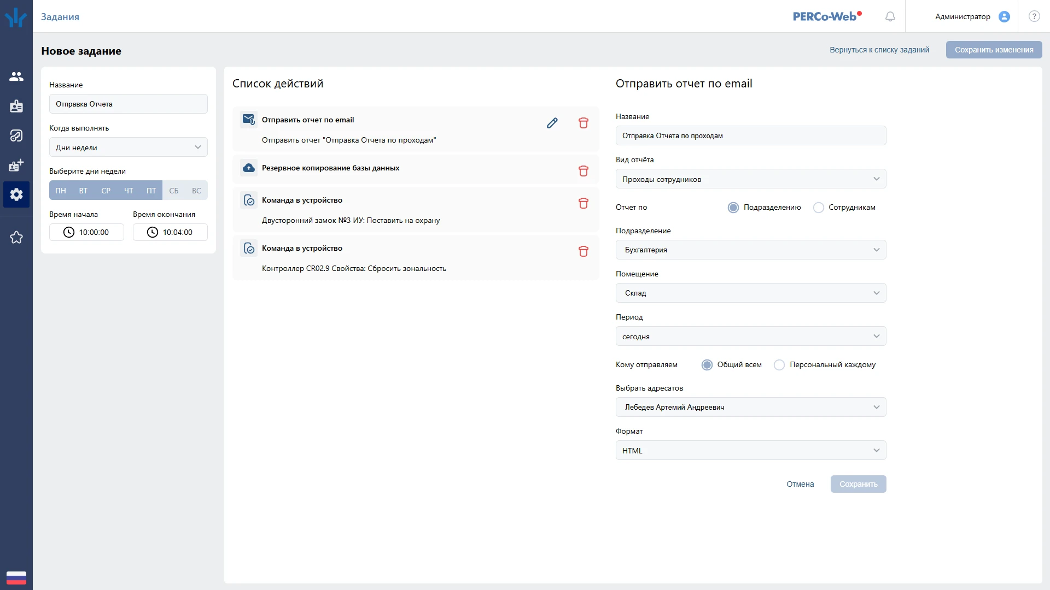
Task: Edit the email report action with the pencil icon
Action: [552, 123]
